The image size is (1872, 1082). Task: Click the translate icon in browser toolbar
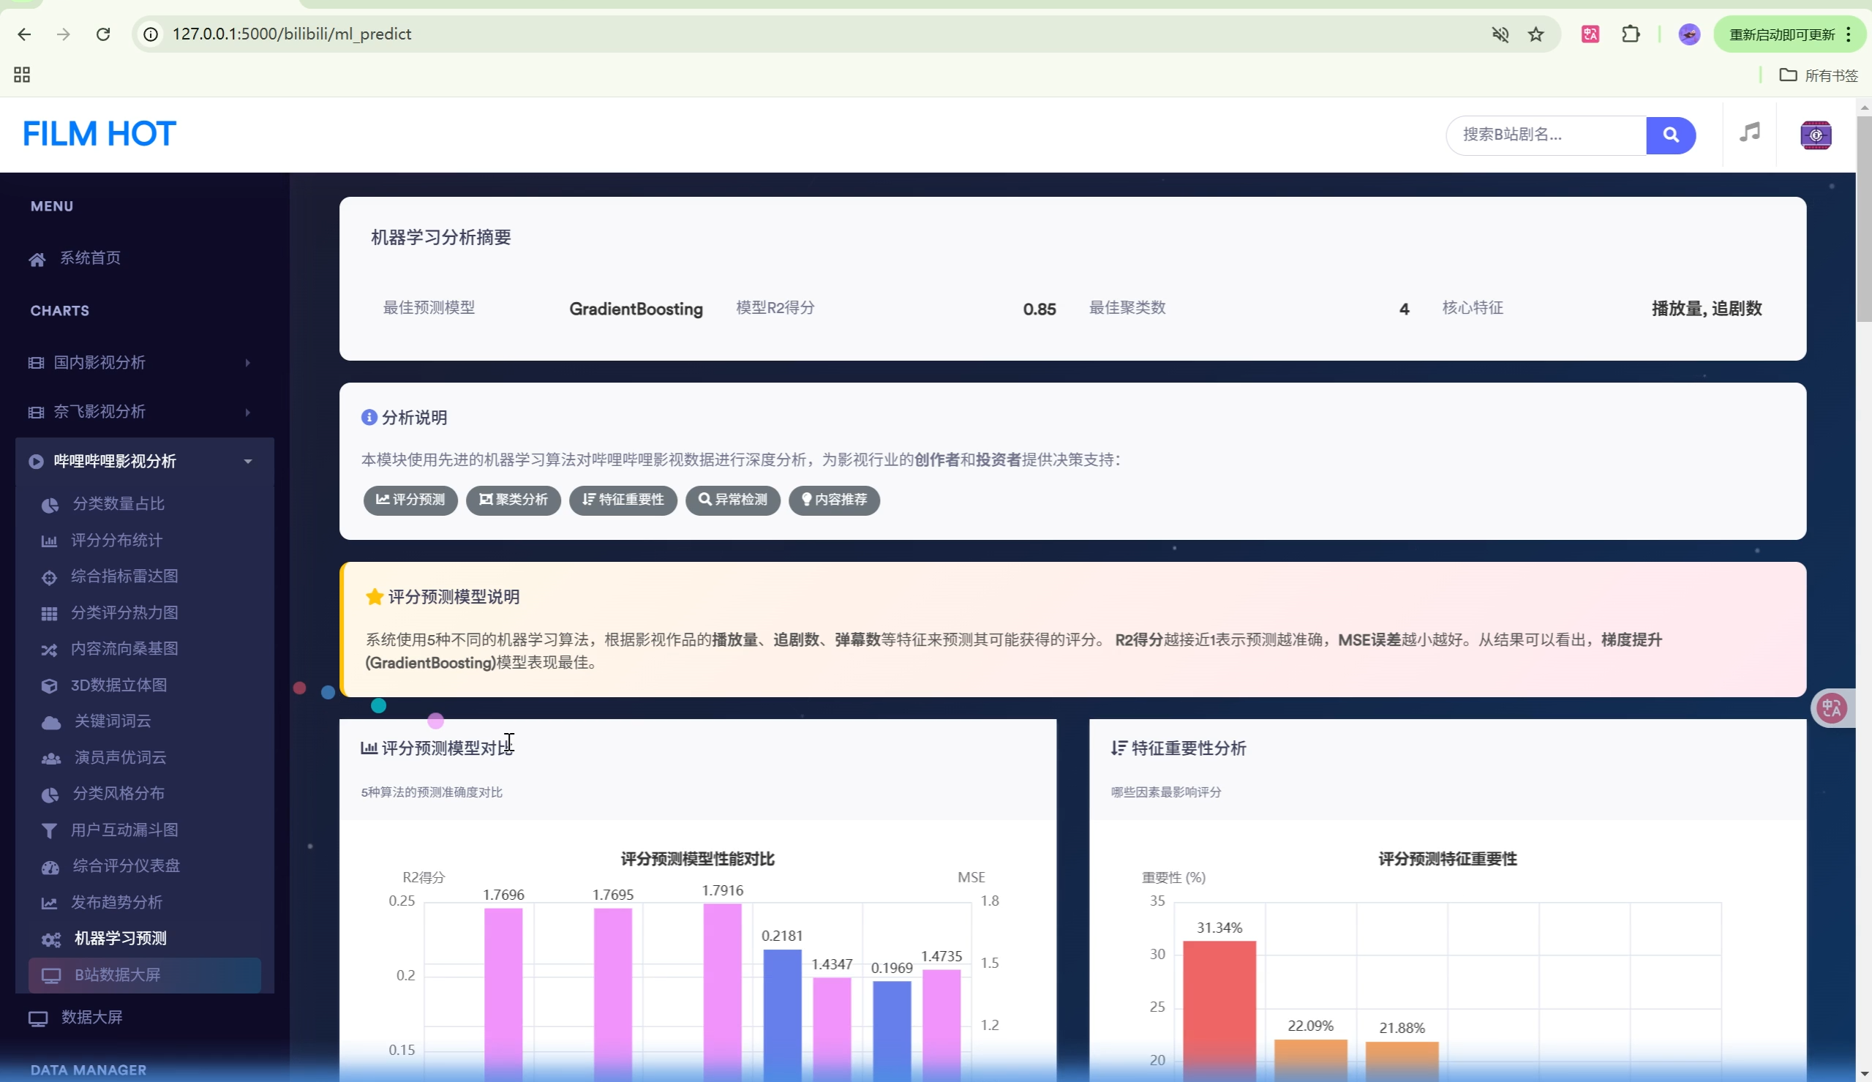1590,34
